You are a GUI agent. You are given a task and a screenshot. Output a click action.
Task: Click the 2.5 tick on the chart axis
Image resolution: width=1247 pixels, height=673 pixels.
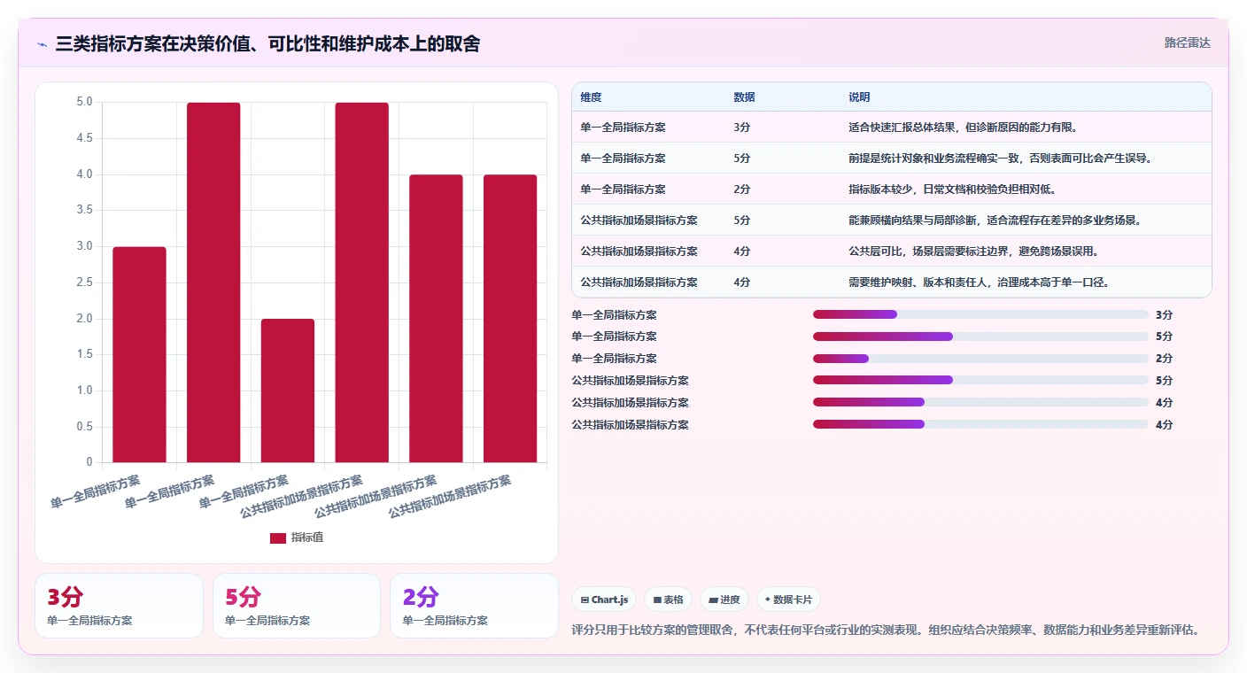pos(84,282)
